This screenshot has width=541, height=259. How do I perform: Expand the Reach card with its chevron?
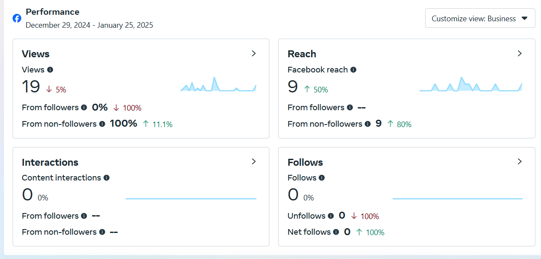click(x=520, y=53)
